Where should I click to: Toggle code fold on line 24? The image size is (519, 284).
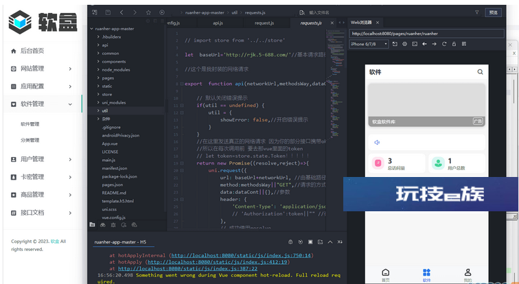pyautogui.click(x=182, y=200)
